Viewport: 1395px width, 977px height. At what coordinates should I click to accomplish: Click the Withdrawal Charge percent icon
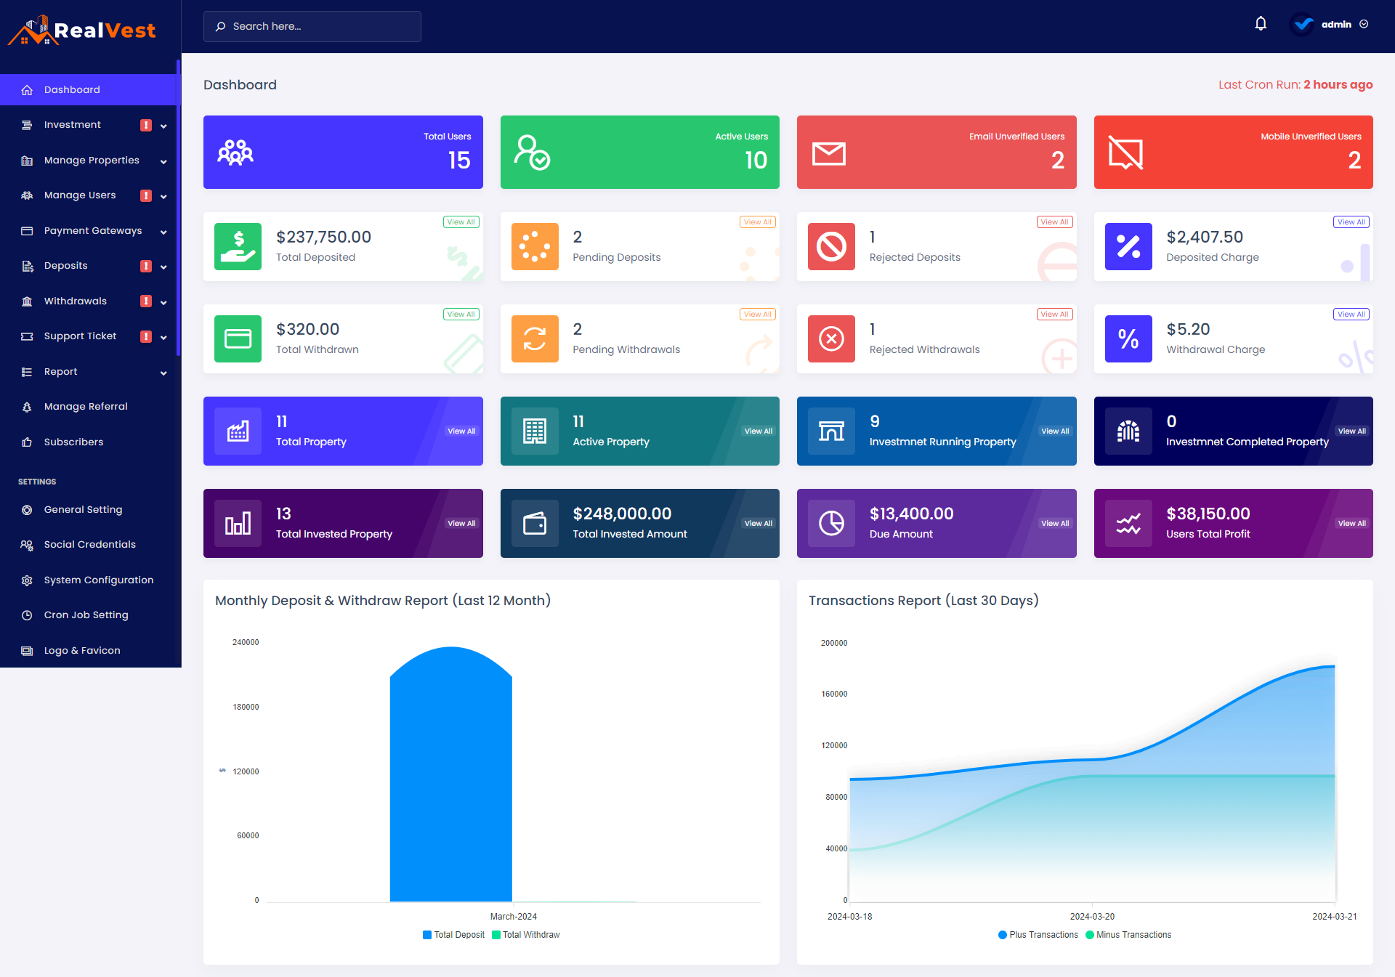tap(1128, 338)
